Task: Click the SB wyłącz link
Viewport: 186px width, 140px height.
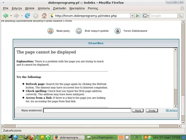Action: [x=171, y=110]
